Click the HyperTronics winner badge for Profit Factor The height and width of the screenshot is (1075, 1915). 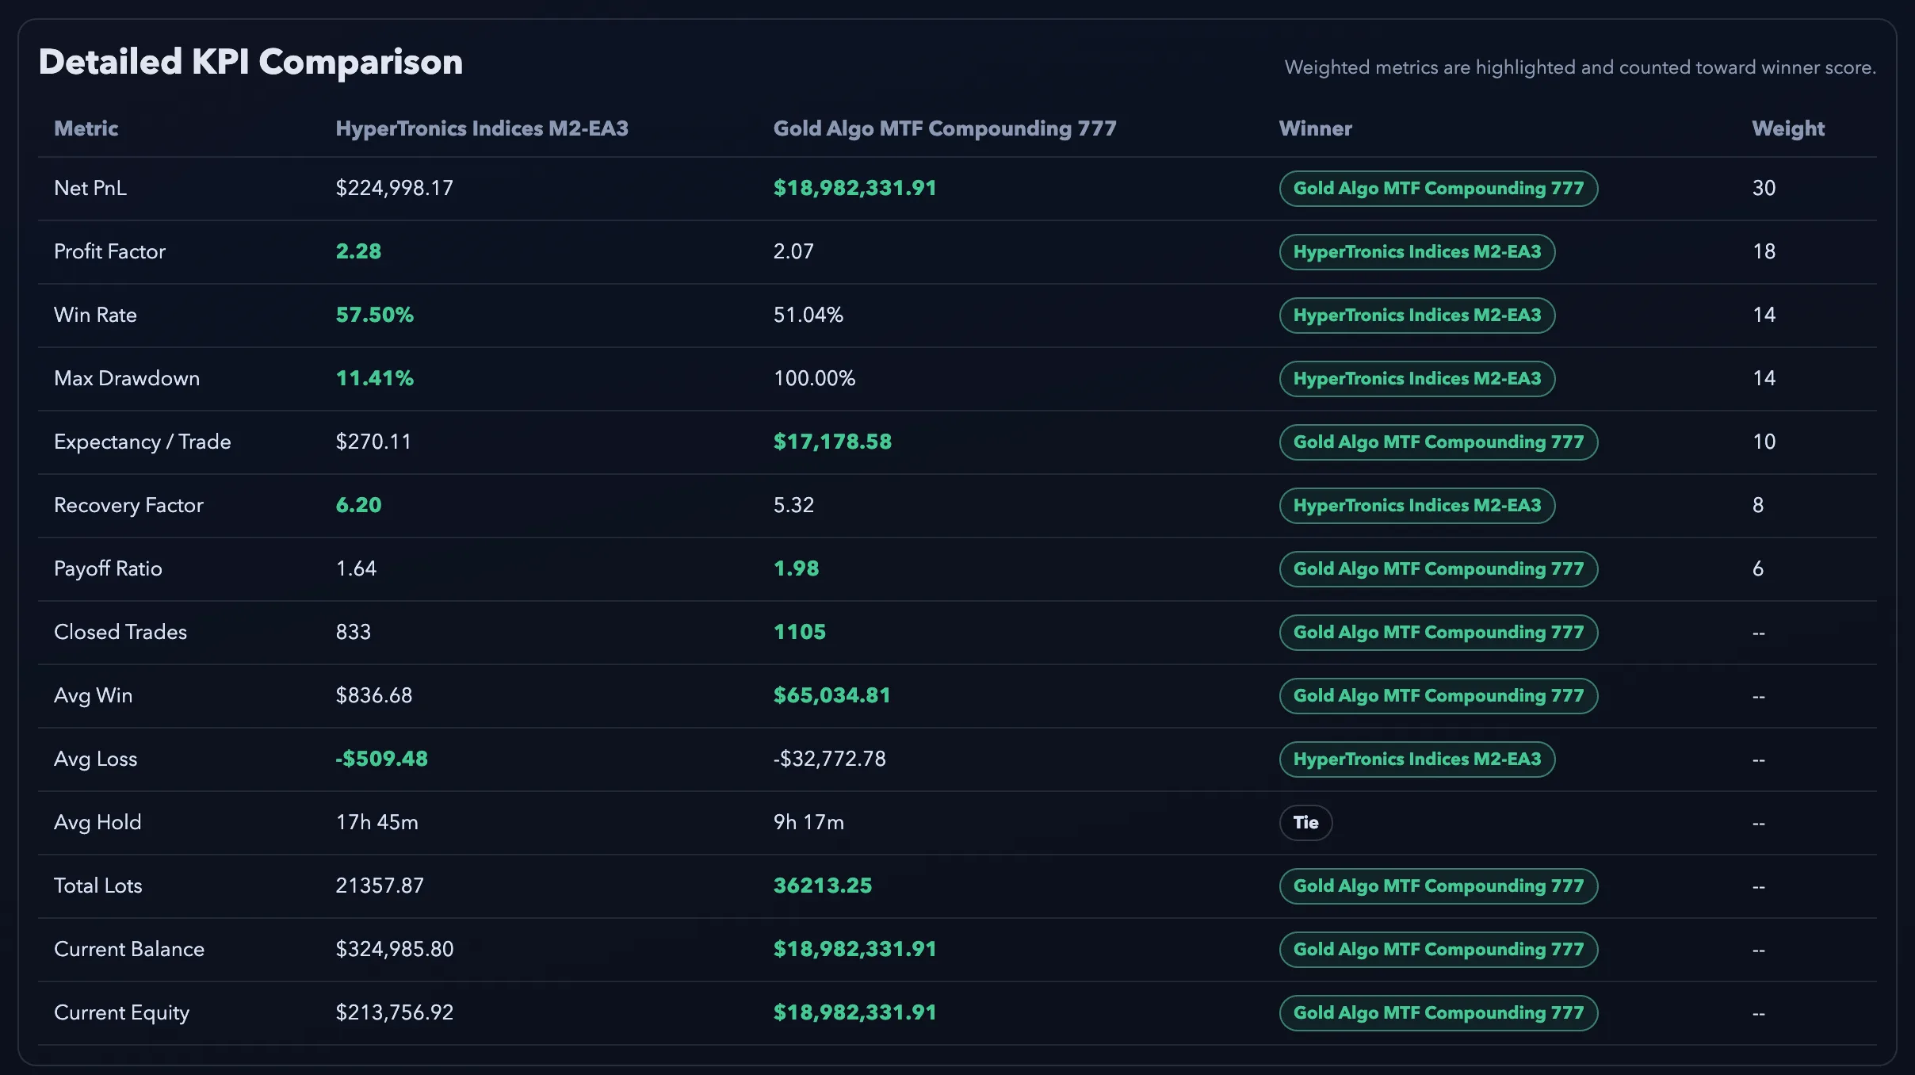[1417, 251]
